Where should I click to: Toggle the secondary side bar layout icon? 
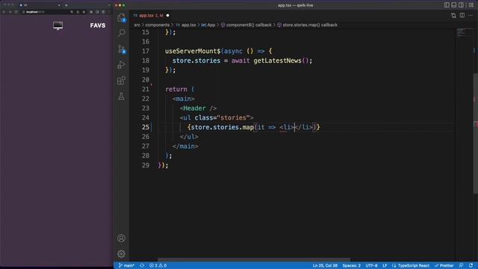pos(462,5)
